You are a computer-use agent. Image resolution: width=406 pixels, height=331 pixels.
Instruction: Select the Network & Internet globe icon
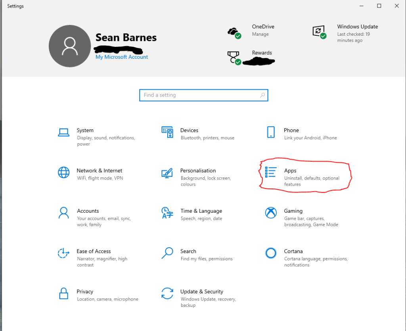pyautogui.click(x=63, y=172)
